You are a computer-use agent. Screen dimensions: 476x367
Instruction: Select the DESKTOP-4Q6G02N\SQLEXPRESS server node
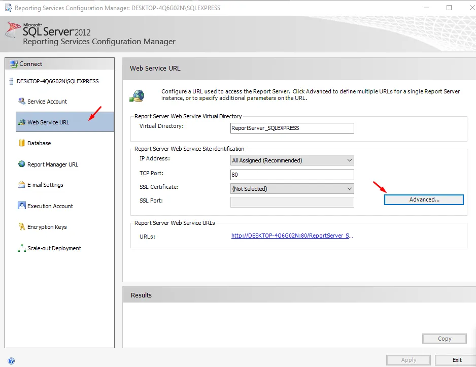[x=58, y=81]
